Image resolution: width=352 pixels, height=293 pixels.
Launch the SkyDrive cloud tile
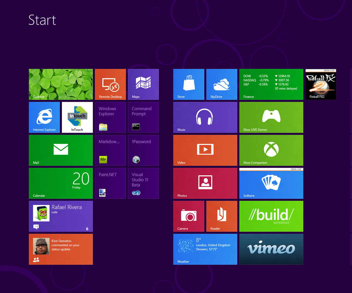[x=222, y=84]
